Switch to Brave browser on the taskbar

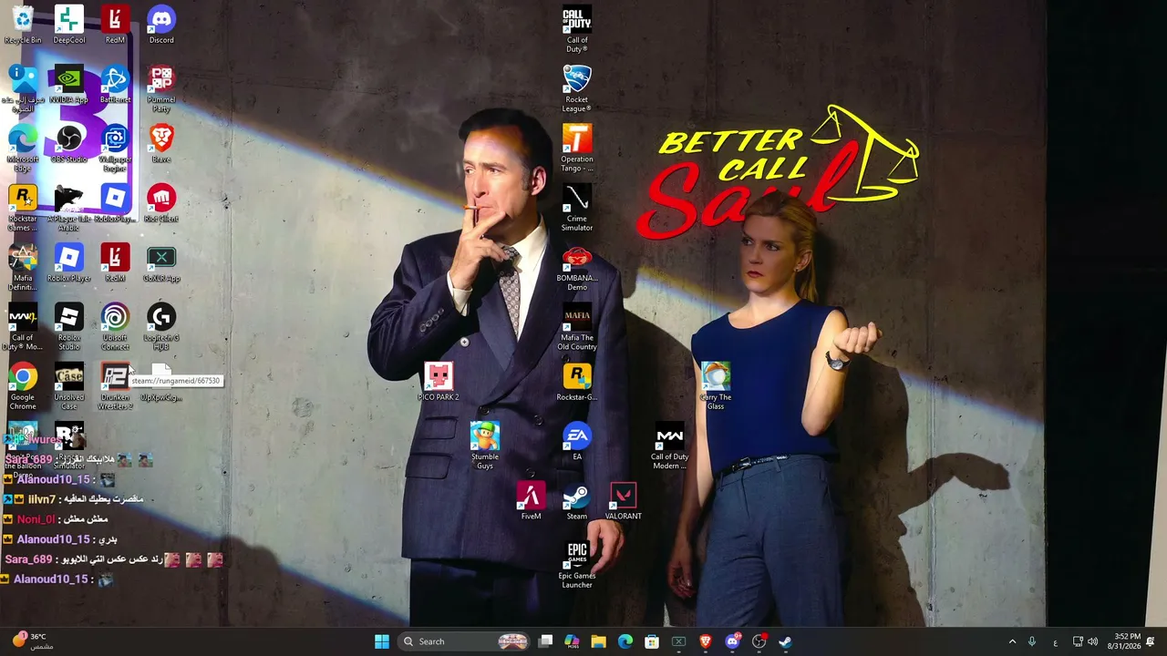[705, 641]
